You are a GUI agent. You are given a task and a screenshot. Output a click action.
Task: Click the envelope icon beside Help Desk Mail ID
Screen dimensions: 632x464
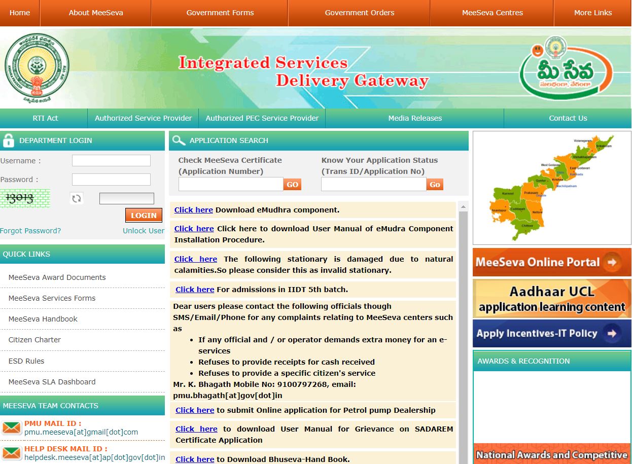pyautogui.click(x=11, y=453)
